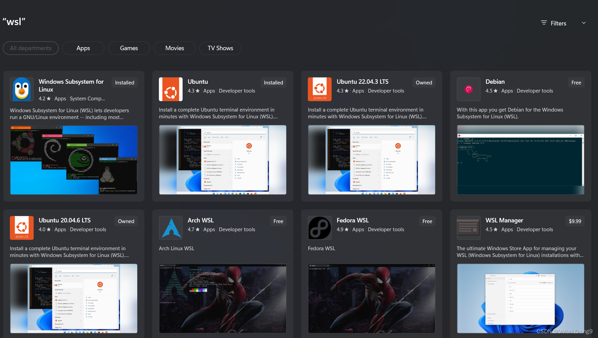Click Installed badge on Windows Subsystem for Linux

[x=124, y=83]
